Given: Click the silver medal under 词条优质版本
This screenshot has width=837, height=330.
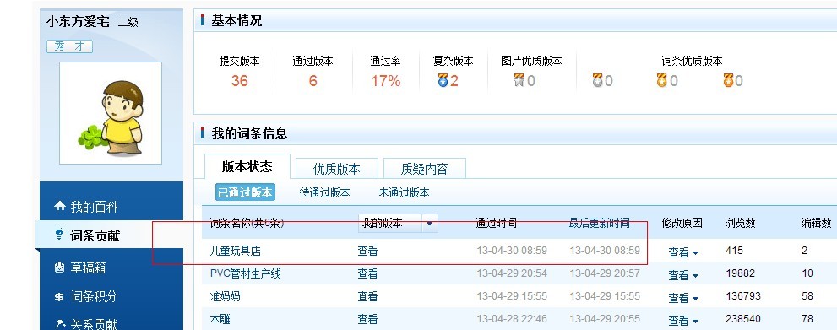Looking at the screenshot, I should coord(597,80).
